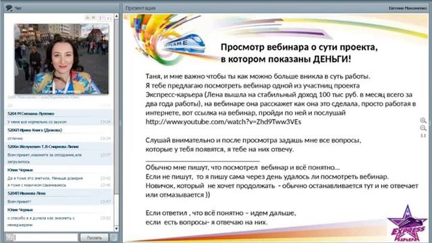Click the chat message 'отлично'

(x=15, y=138)
